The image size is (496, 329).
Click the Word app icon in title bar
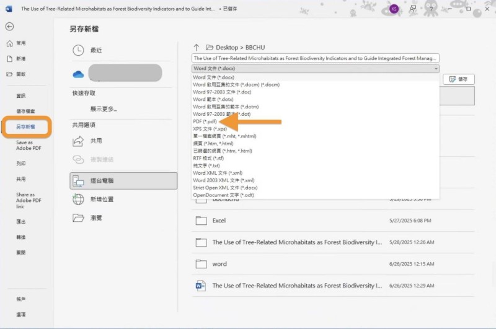point(9,9)
